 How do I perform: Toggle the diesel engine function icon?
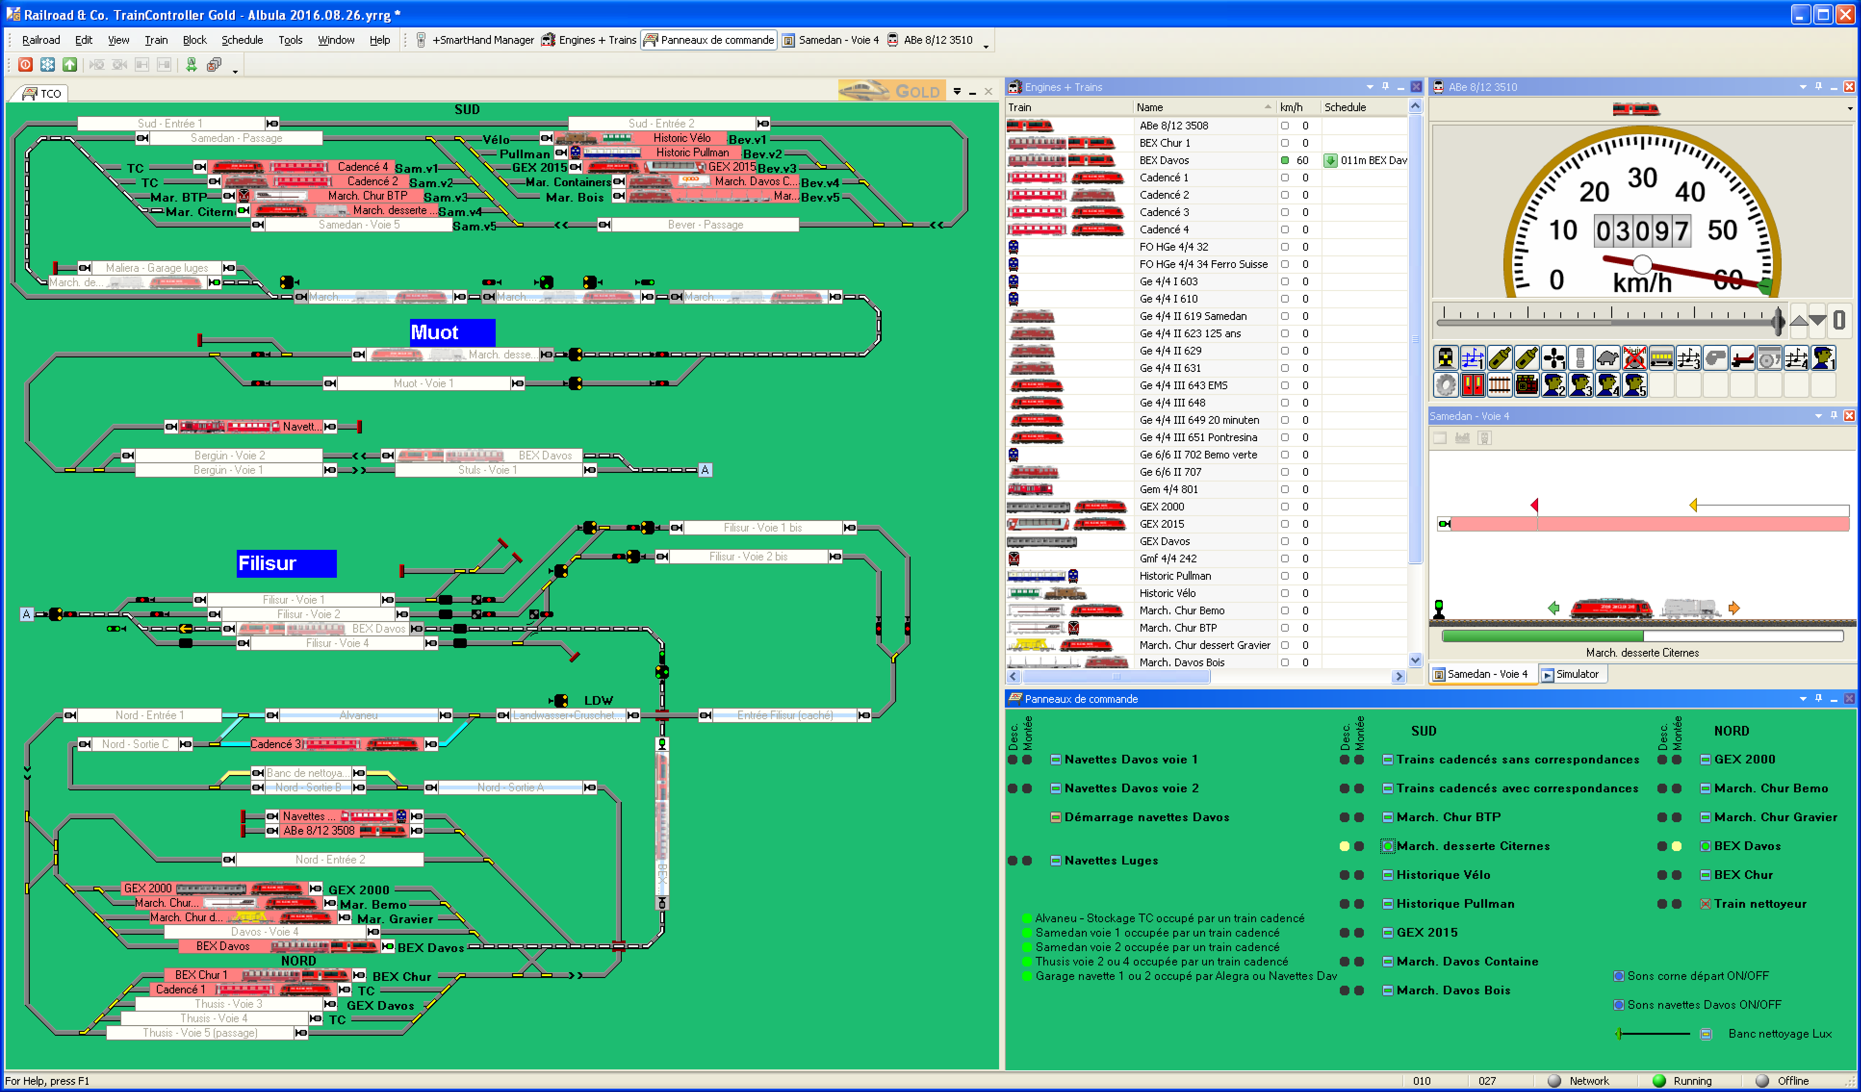pos(1527,385)
